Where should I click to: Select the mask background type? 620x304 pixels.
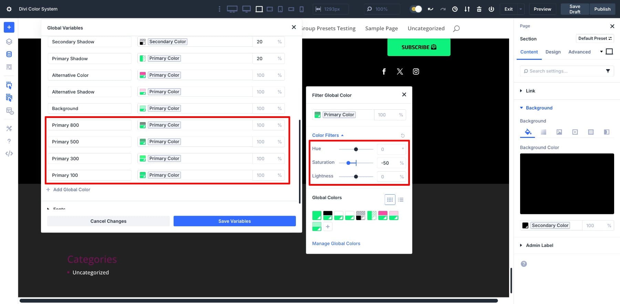[x=607, y=132]
